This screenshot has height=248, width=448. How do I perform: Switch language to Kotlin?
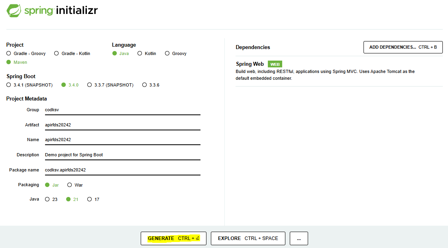[140, 53]
